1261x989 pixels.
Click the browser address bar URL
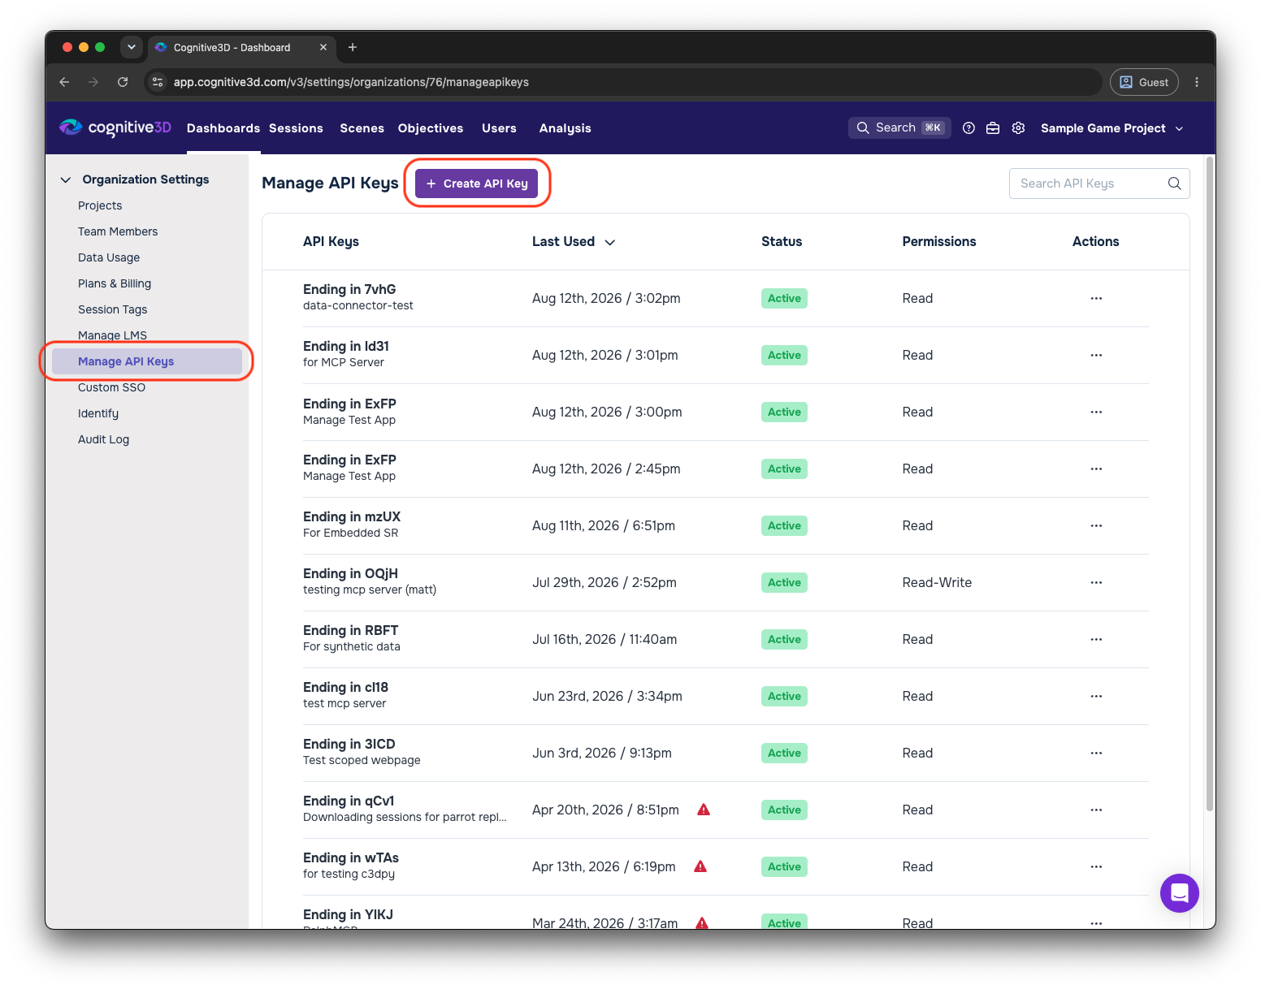(x=351, y=82)
